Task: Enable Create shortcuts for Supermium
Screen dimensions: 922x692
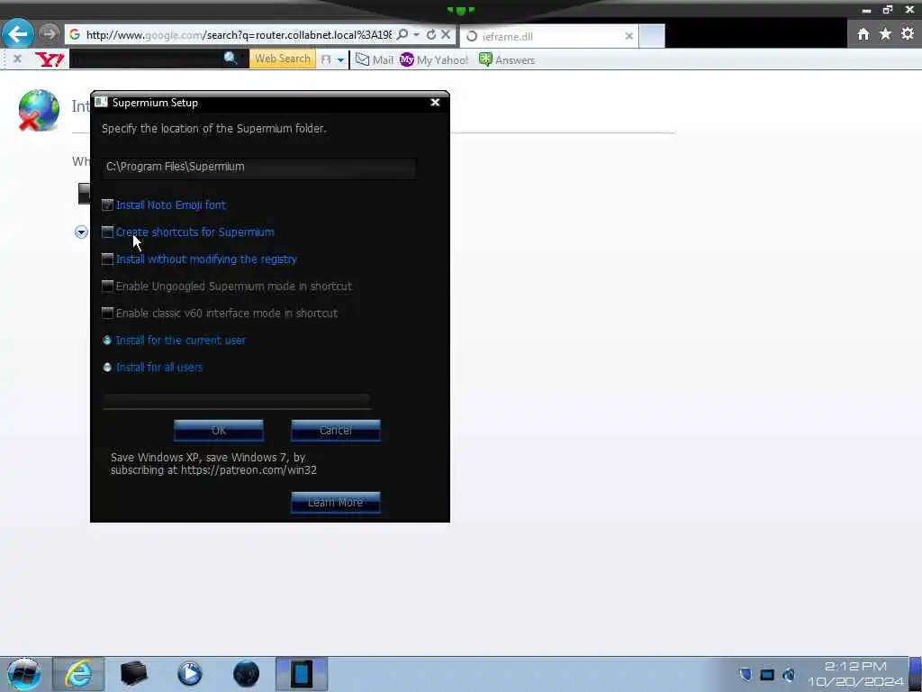Action: (x=107, y=232)
